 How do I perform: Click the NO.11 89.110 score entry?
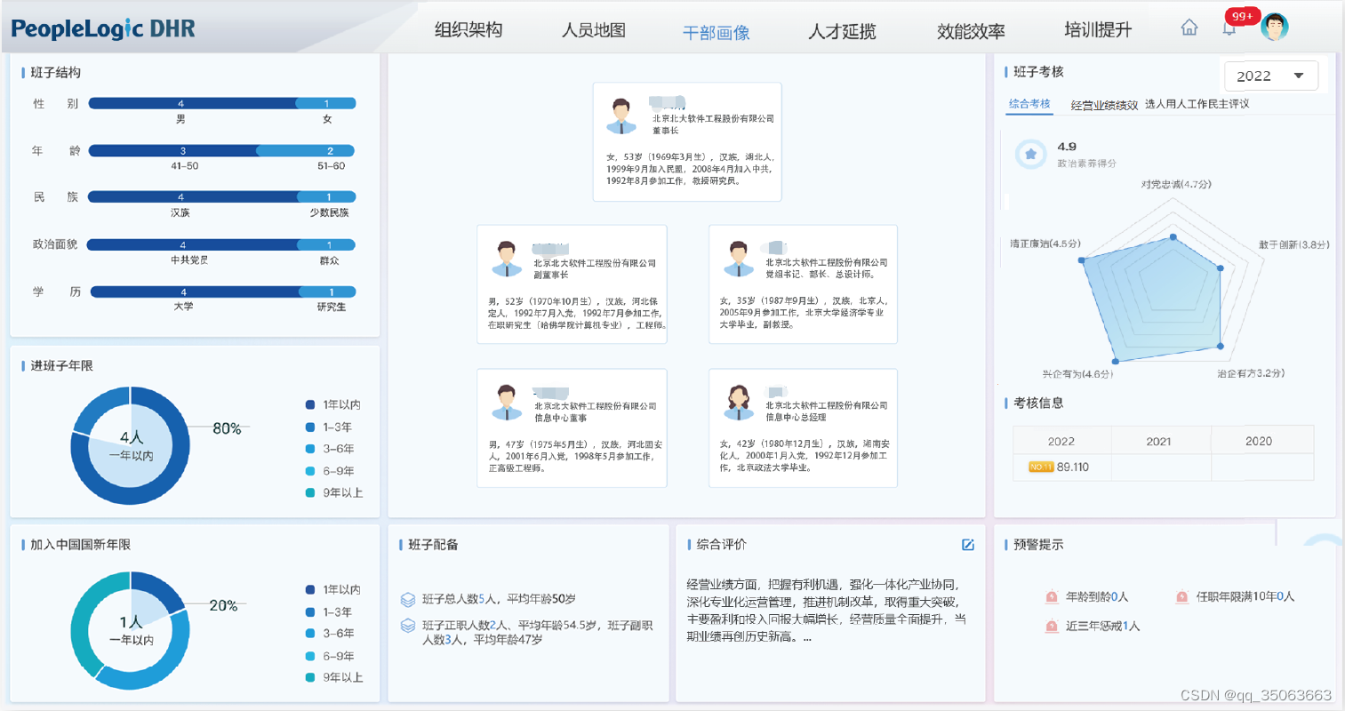click(x=1060, y=466)
